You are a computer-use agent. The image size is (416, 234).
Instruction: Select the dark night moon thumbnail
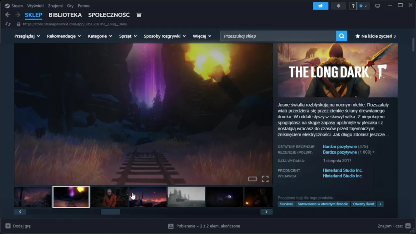click(x=225, y=197)
